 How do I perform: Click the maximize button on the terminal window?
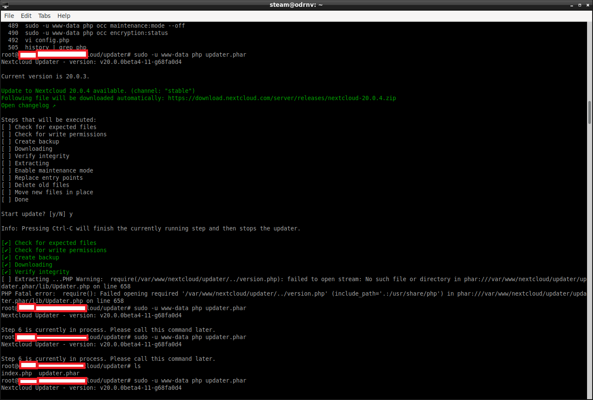click(580, 5)
